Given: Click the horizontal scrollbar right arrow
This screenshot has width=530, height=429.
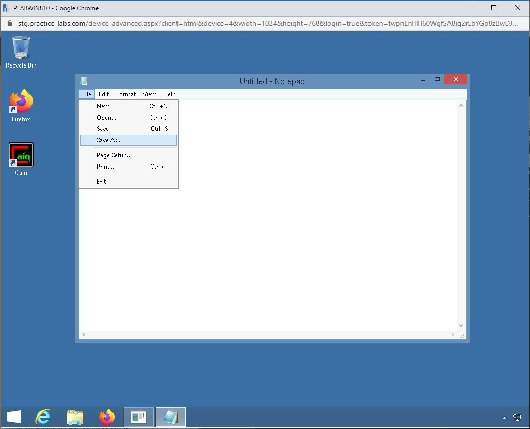Looking at the screenshot, I should pyautogui.click(x=453, y=335).
